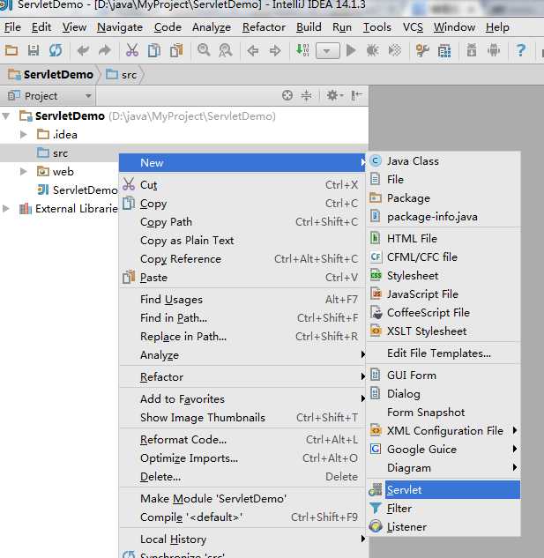Screen dimensions: 544x558
Task: Open the VCS menu
Action: point(413,27)
